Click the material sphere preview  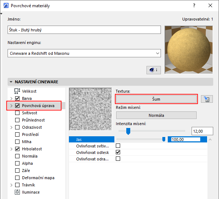pos(189,50)
